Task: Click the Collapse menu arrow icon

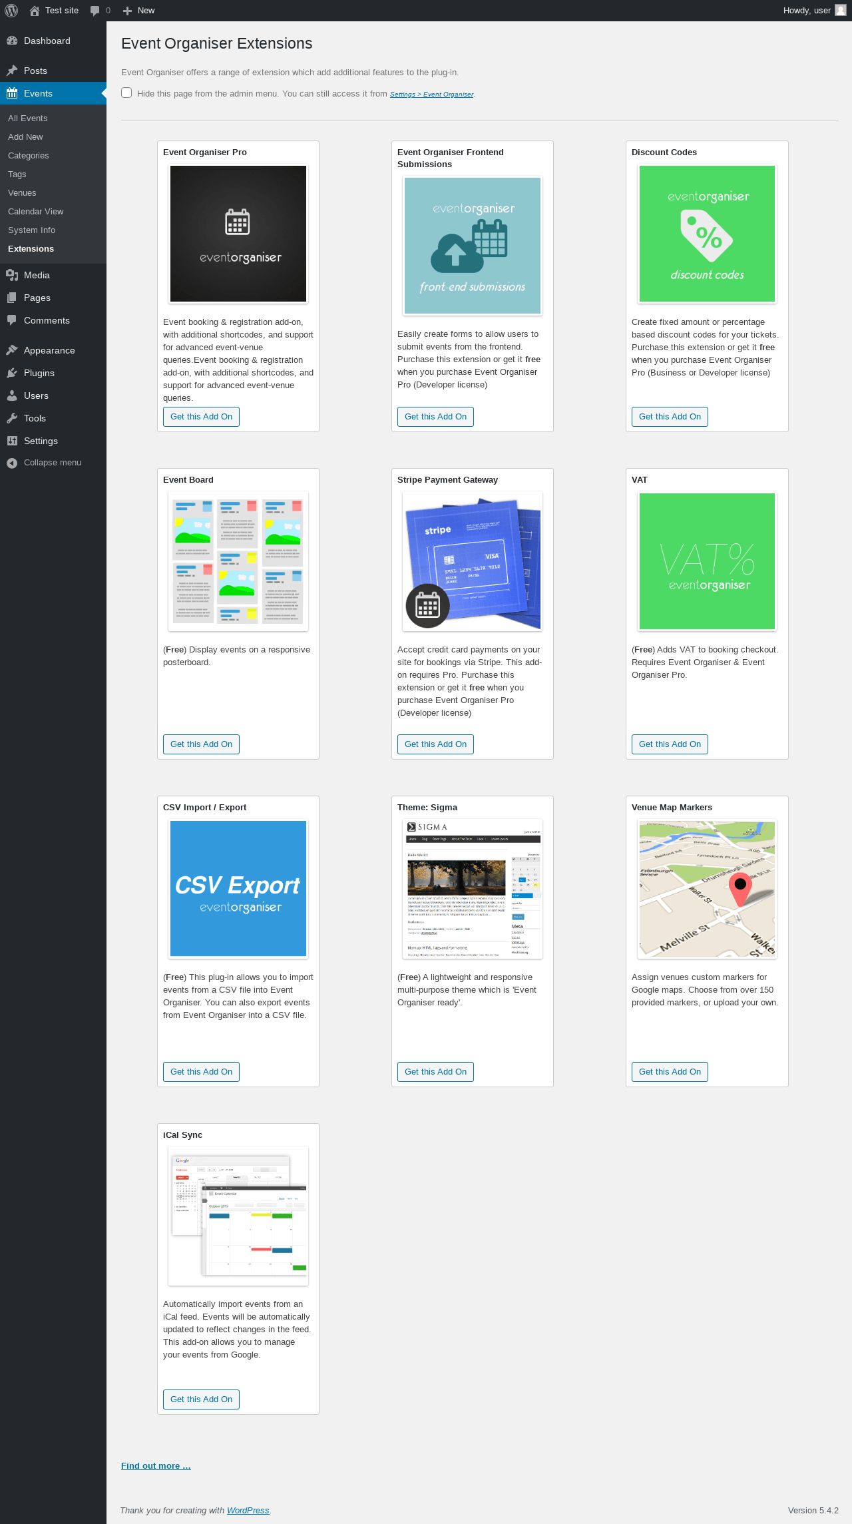Action: pyautogui.click(x=12, y=463)
